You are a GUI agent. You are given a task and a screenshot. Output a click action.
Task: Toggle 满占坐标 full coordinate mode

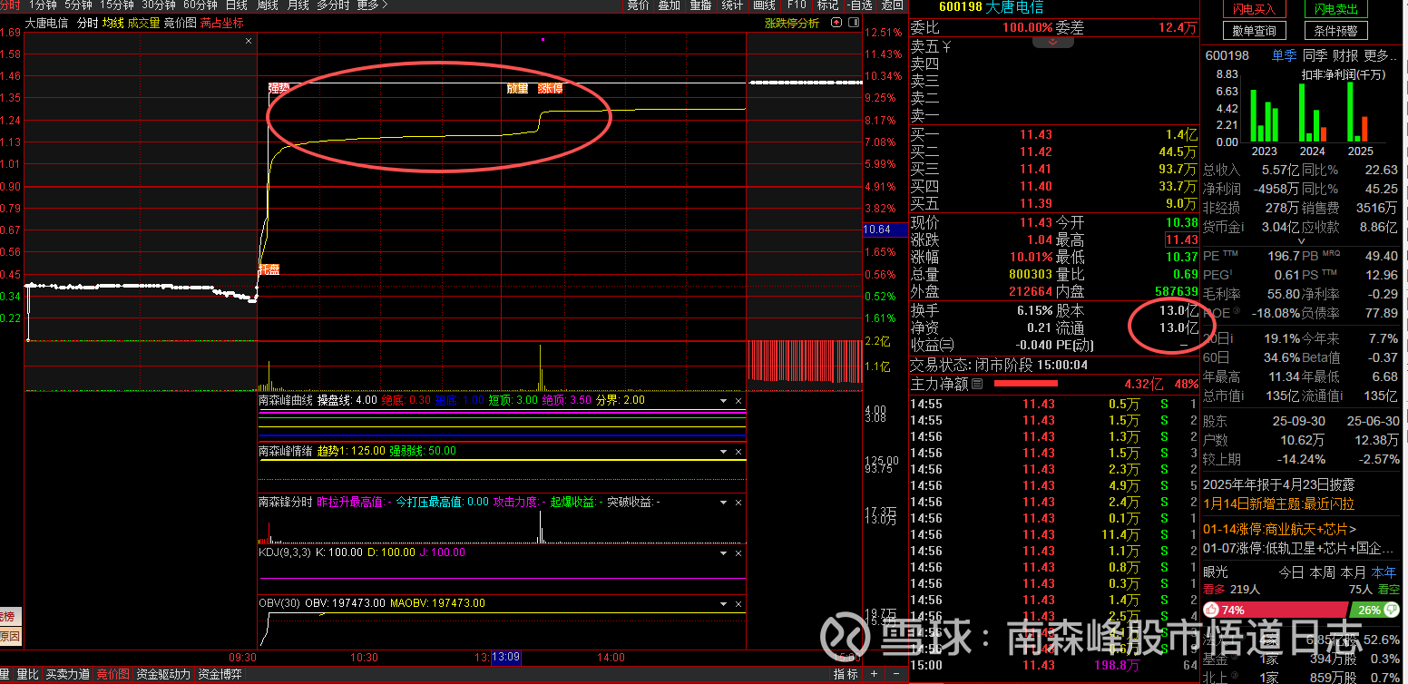221,23
